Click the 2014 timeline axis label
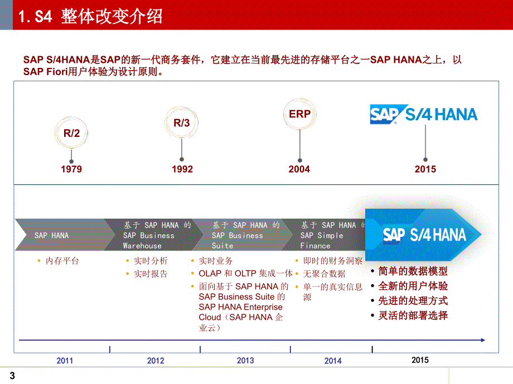The height and width of the screenshot is (384, 513). click(x=333, y=361)
